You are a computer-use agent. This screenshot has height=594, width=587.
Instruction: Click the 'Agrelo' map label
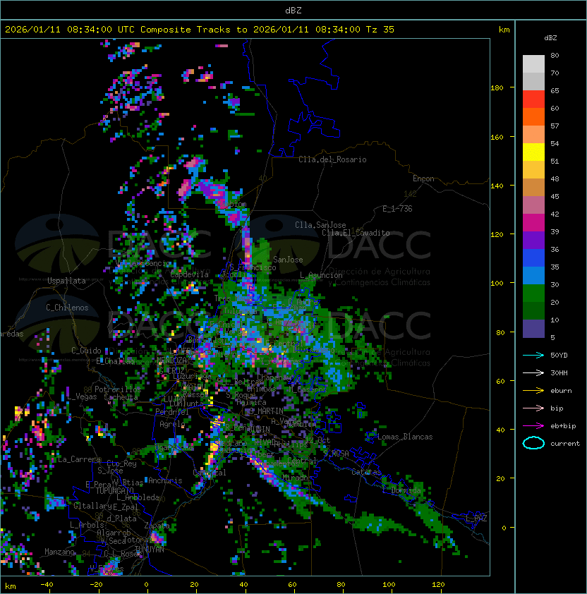(x=172, y=424)
